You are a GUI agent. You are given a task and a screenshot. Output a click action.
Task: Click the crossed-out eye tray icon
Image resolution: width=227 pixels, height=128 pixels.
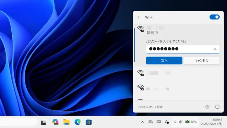point(151,122)
